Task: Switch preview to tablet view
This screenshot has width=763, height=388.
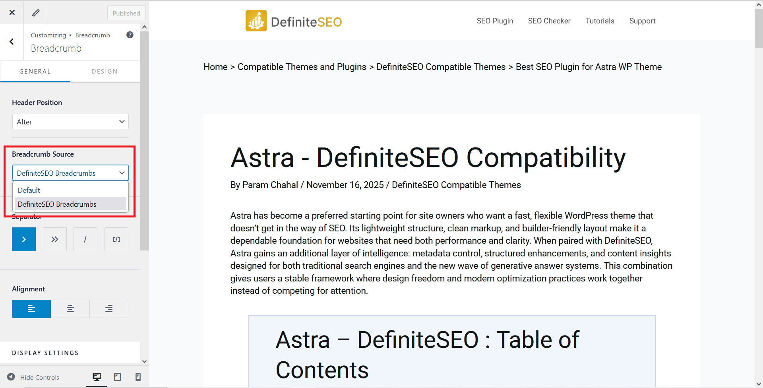Action: tap(117, 376)
